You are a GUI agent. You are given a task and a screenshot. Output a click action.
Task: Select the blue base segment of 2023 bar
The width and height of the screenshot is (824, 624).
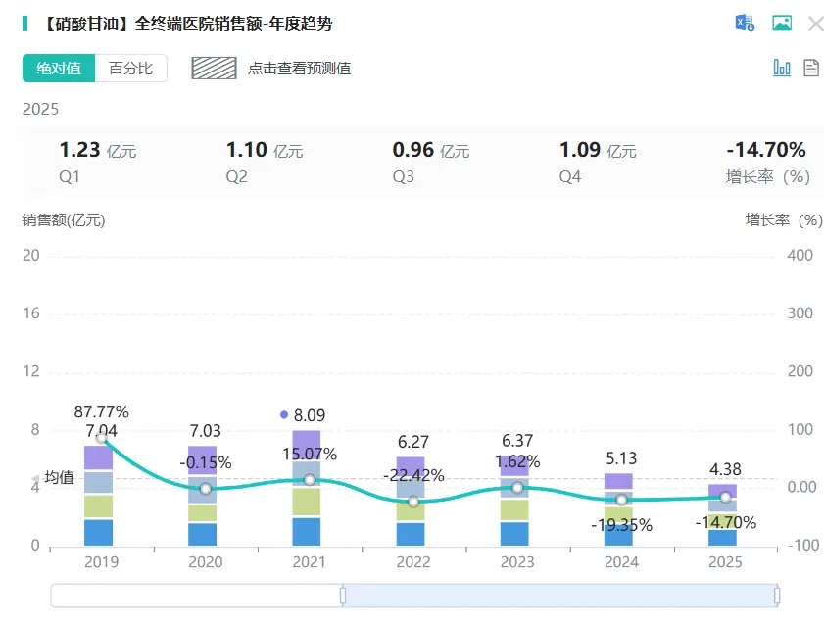[x=514, y=533]
